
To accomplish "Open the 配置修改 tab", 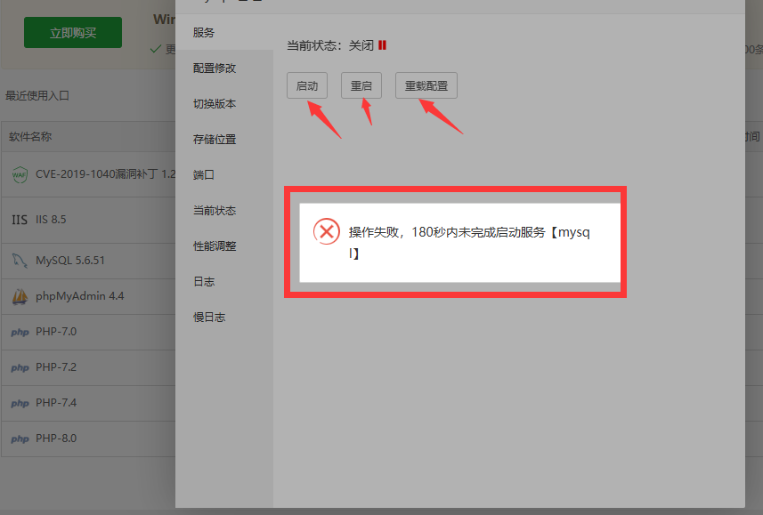I will point(215,68).
